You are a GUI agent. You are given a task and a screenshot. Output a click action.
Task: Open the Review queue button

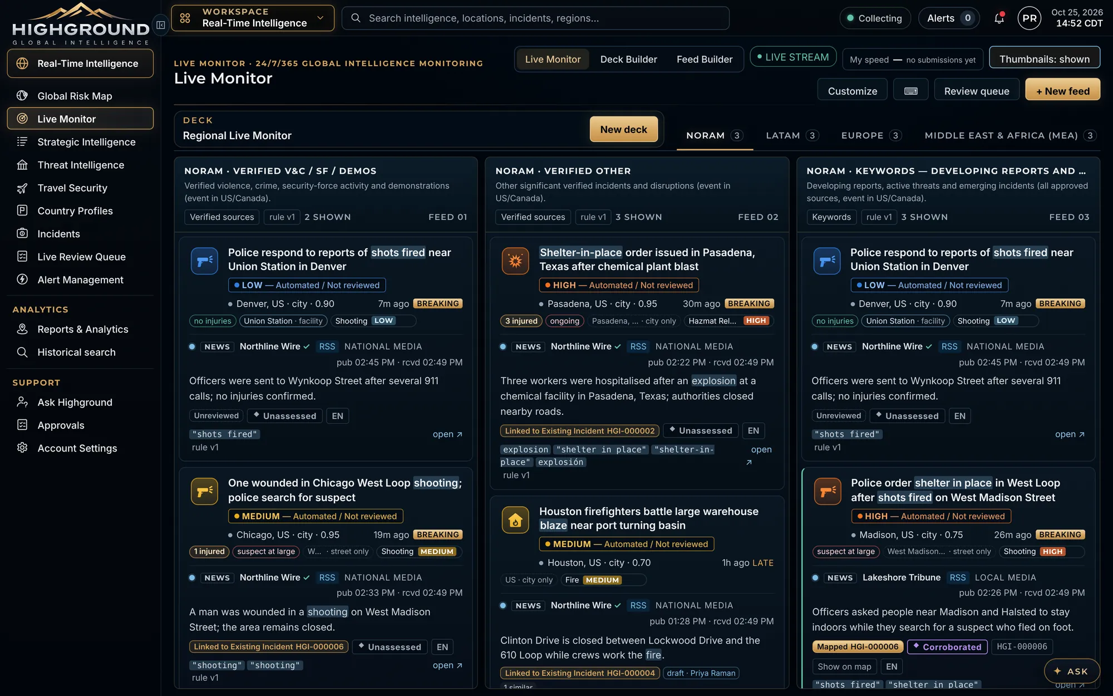976,91
